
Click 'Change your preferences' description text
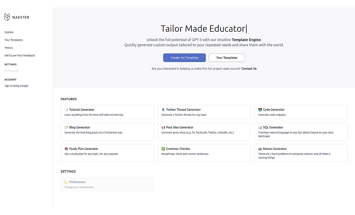[79, 187]
